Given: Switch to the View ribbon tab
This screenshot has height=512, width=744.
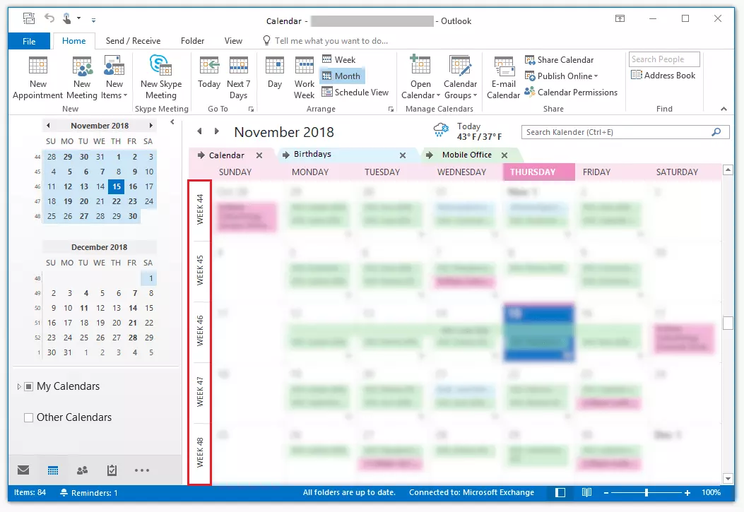Looking at the screenshot, I should pos(233,41).
